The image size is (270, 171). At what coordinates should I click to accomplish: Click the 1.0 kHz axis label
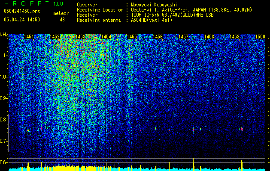click(x=4, y=77)
